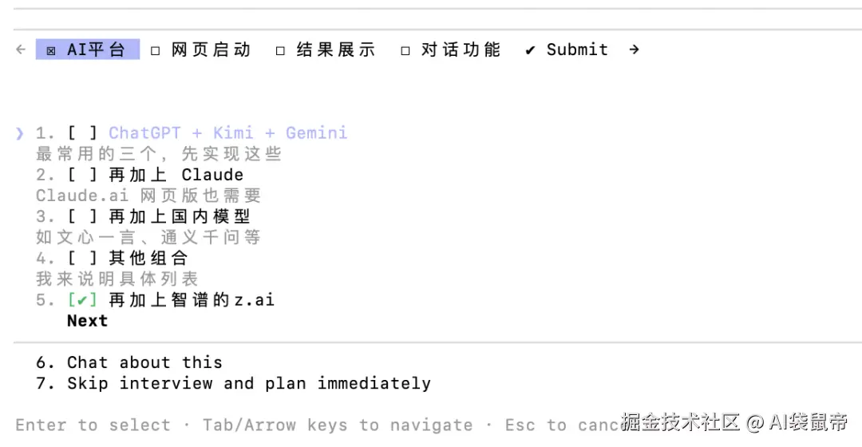The width and height of the screenshot is (862, 447).
Task: Click the crossed box icon on AI平台 tab
Action: click(x=51, y=50)
